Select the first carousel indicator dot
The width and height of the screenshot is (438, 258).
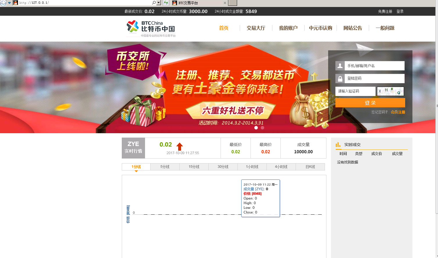(256, 128)
